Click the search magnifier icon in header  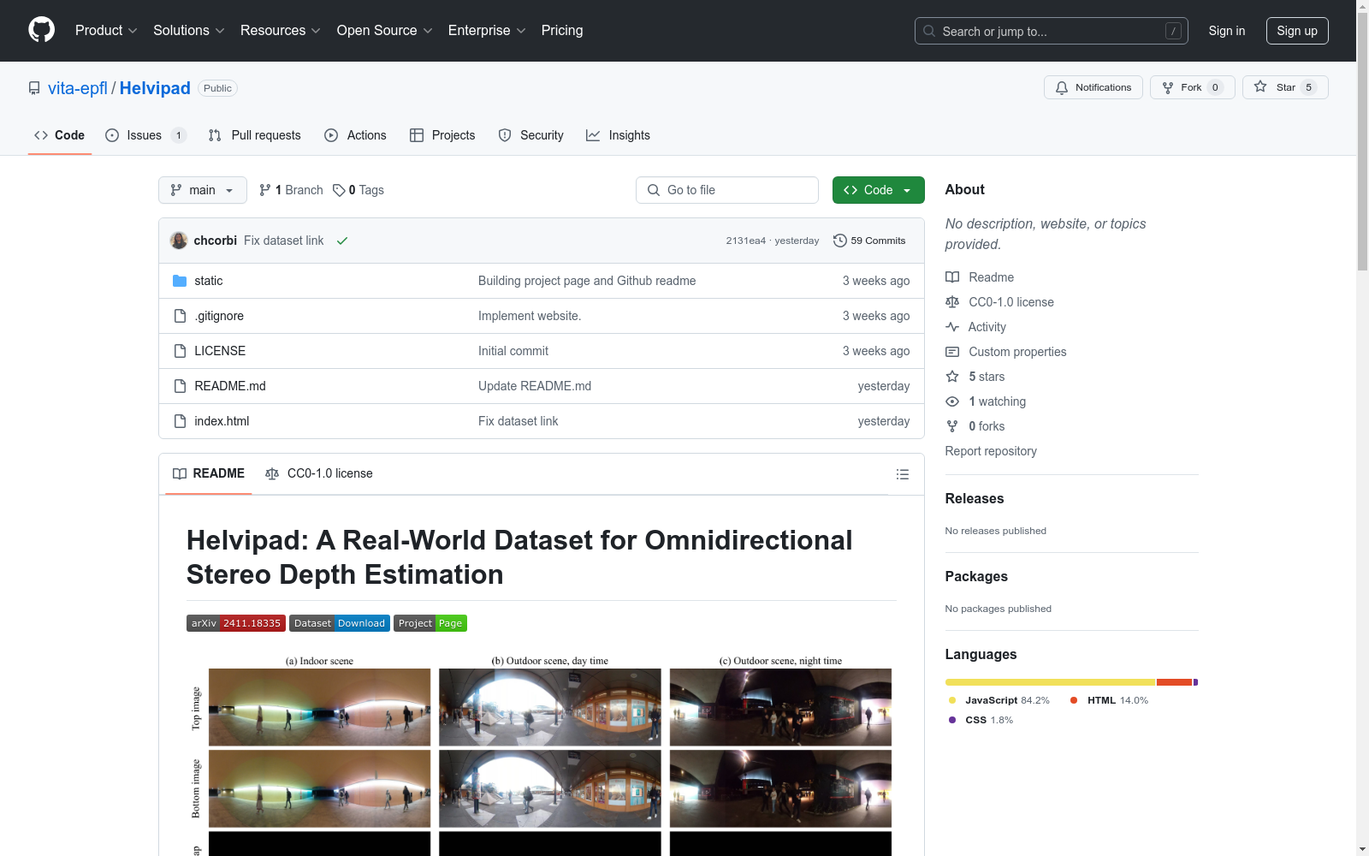click(x=929, y=31)
